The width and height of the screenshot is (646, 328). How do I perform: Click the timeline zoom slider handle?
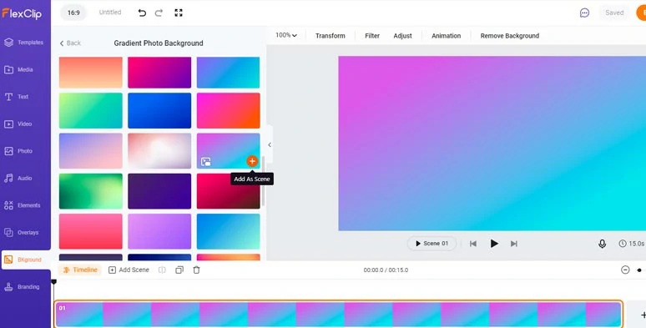coord(639,270)
